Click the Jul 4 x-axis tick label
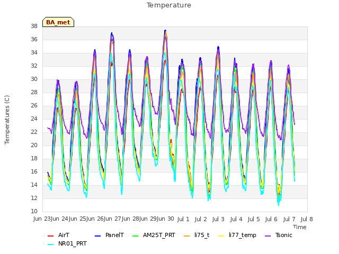Viewport: 339px width, 254px height. (x=236, y=219)
